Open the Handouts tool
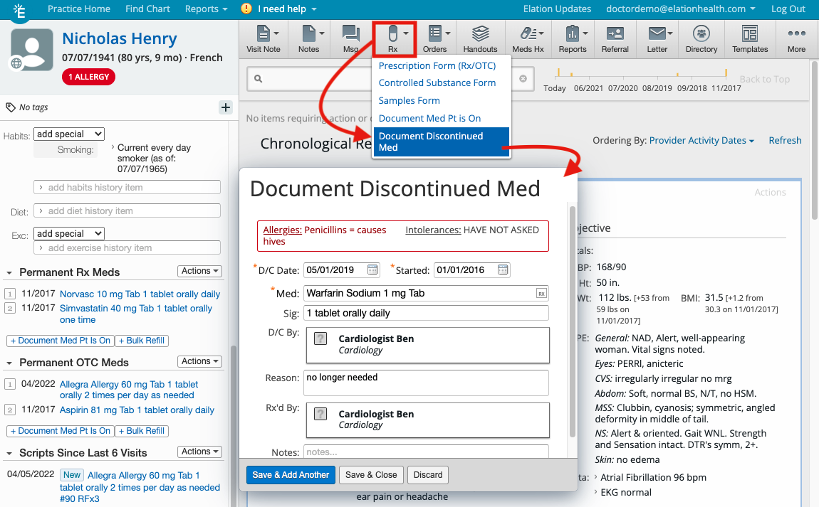 (480, 38)
